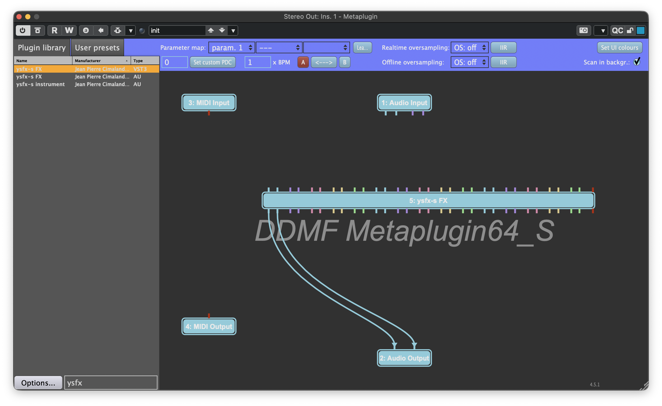Screen dimensions: 662x406
Task: Click the 'Lea...' learn button
Action: 362,47
